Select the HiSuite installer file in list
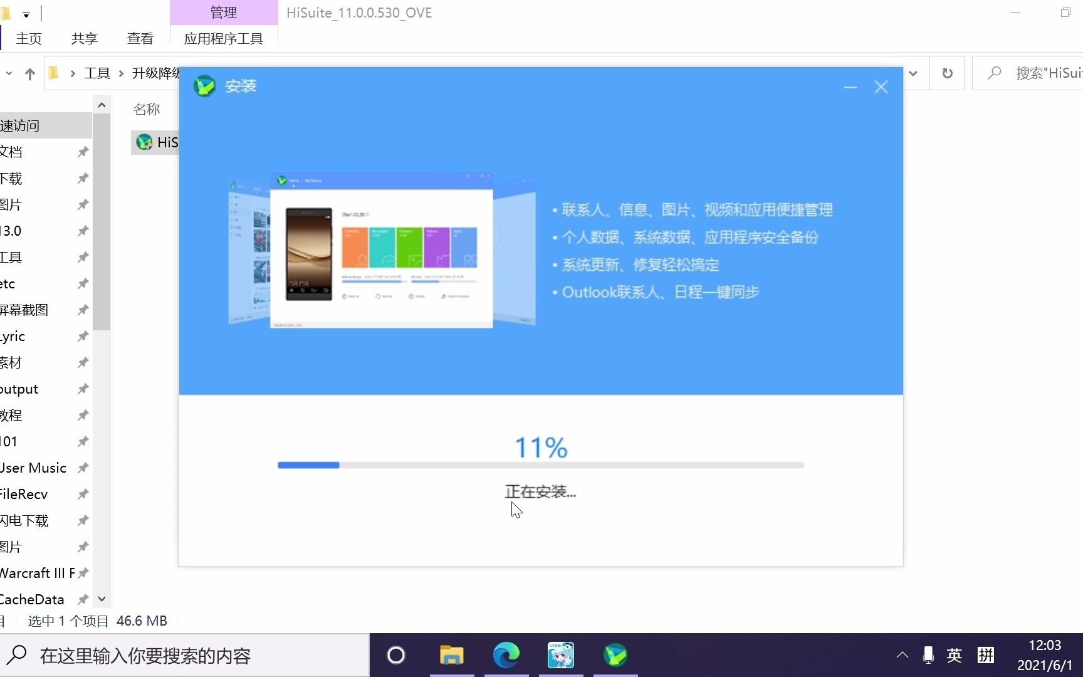This screenshot has width=1083, height=677. tap(155, 142)
